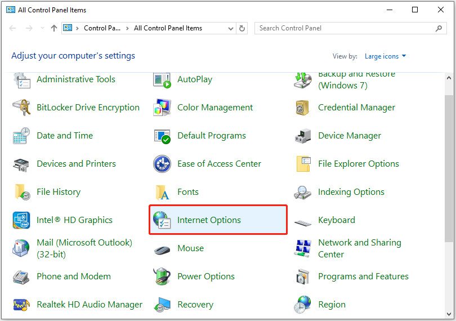The image size is (456, 321).
Task: Open the Fonts folder icon
Action: point(162,193)
